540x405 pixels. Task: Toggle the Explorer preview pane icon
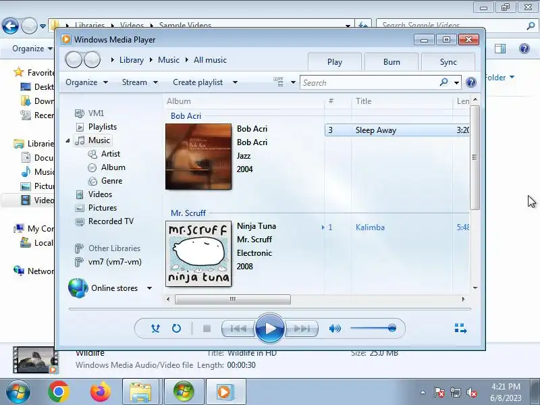500,49
